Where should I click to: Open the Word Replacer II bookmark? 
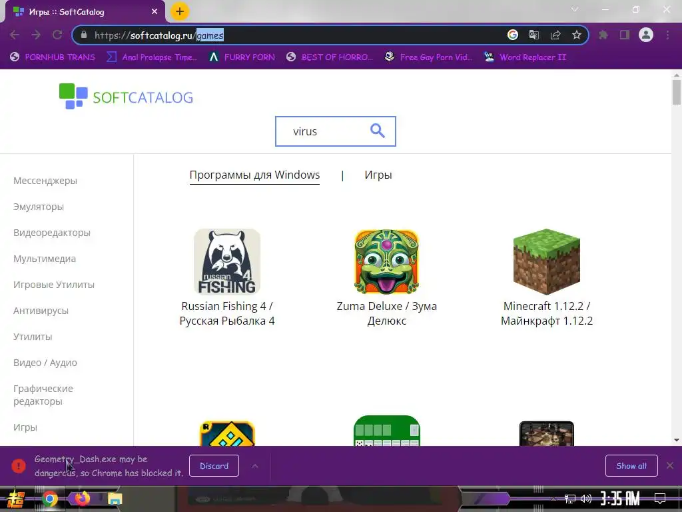pyautogui.click(x=525, y=57)
